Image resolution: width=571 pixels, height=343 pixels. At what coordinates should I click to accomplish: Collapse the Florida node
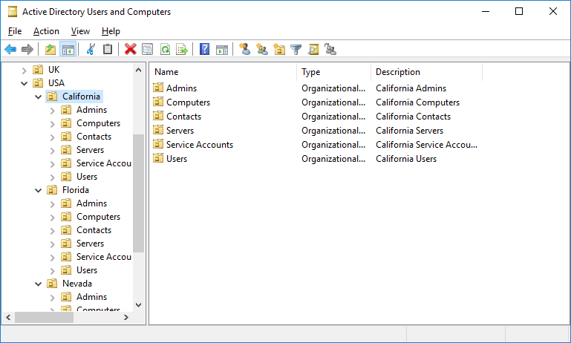coord(38,191)
